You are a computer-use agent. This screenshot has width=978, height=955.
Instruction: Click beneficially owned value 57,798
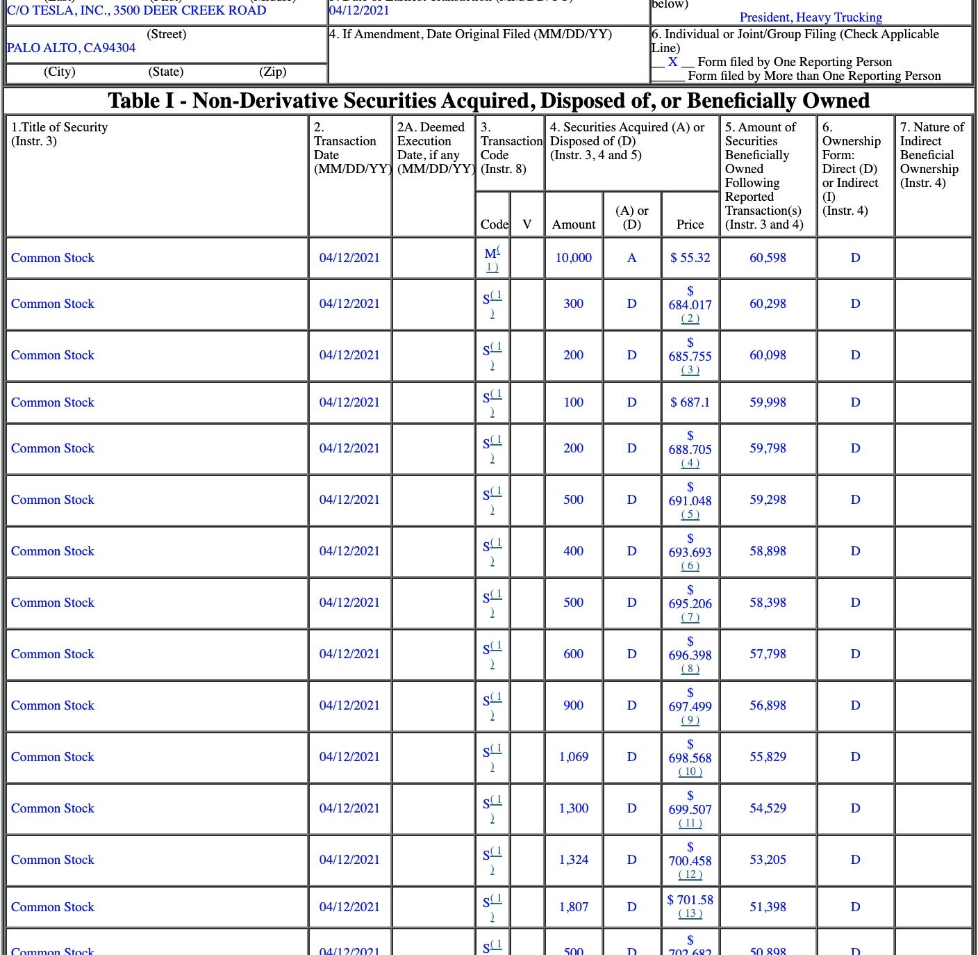pyautogui.click(x=768, y=654)
